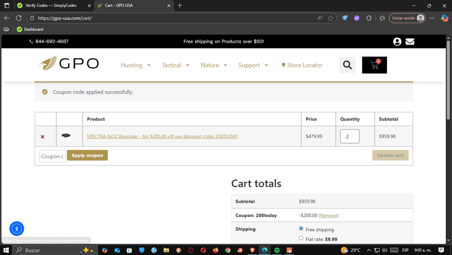The width and height of the screenshot is (452, 255).
Task: Click the coupon code input field
Action: coord(52,156)
